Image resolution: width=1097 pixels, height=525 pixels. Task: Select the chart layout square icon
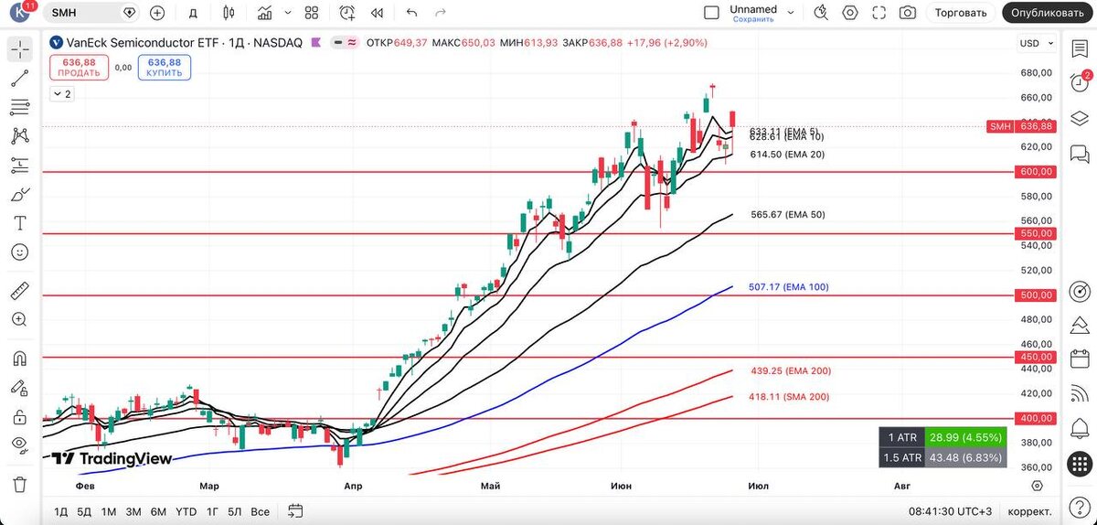tap(711, 13)
